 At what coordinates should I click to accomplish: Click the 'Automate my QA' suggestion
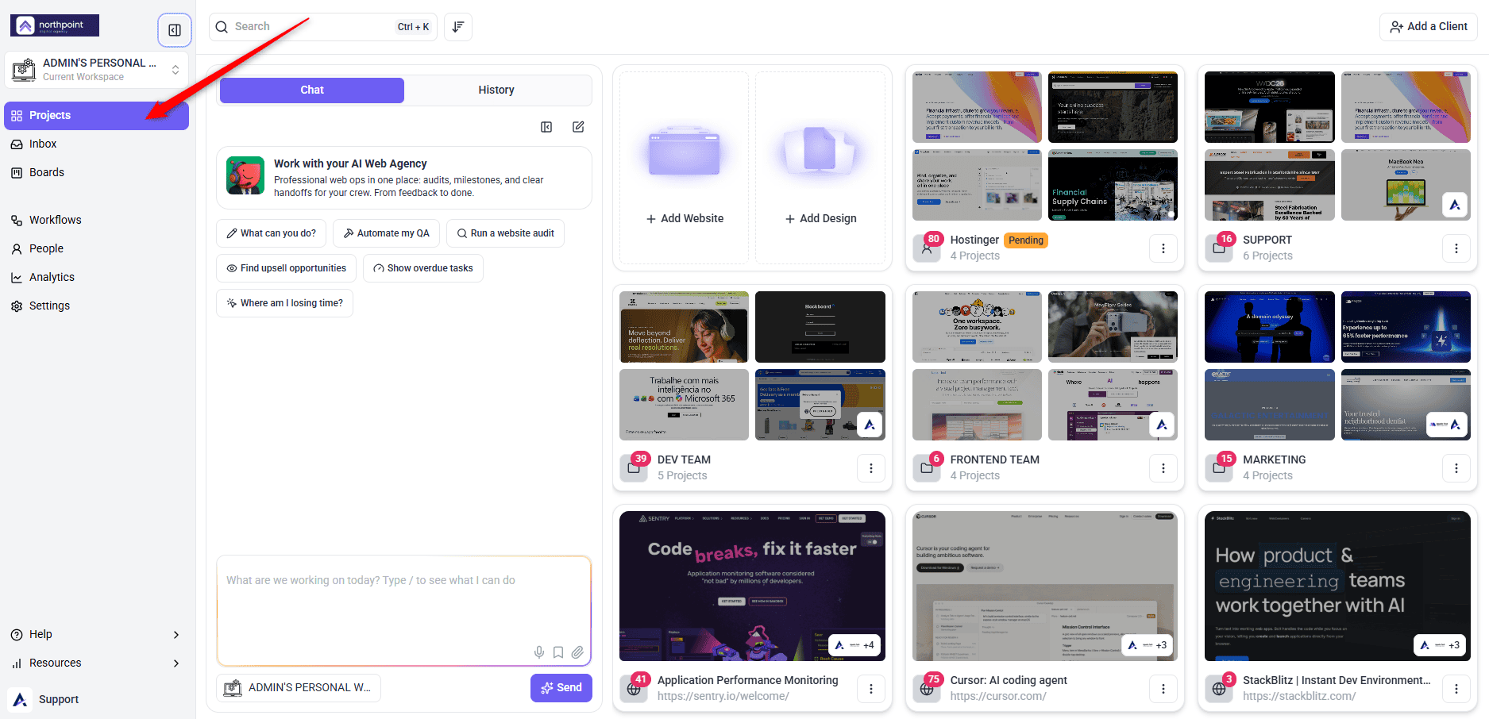[386, 233]
